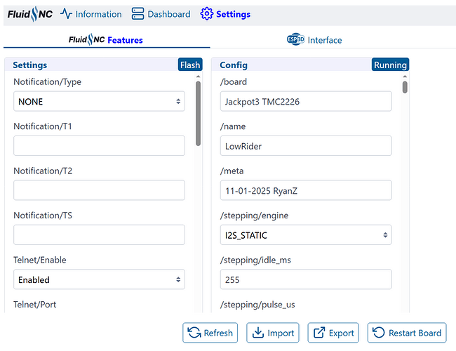456x351 pixels.
Task: Focus the Notification/T2 input field
Action: [99, 190]
